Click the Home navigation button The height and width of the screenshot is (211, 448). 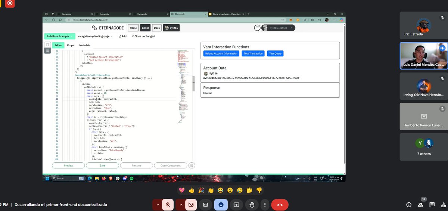133,28
